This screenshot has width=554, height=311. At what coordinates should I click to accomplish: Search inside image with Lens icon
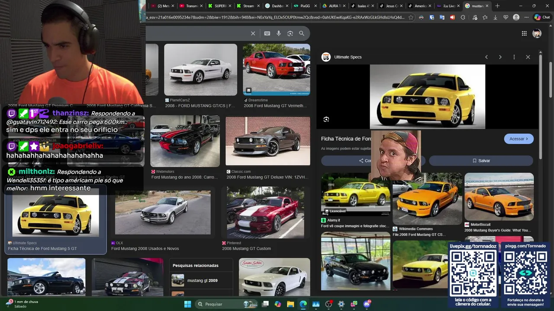coord(326,119)
